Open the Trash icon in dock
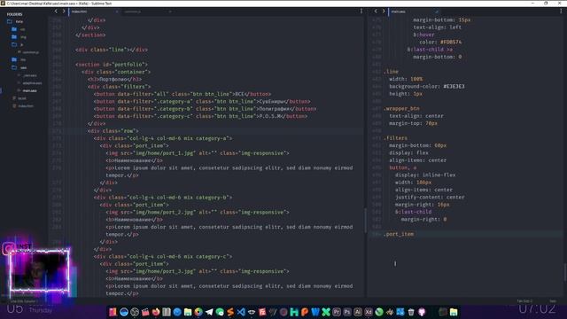 click(x=411, y=312)
